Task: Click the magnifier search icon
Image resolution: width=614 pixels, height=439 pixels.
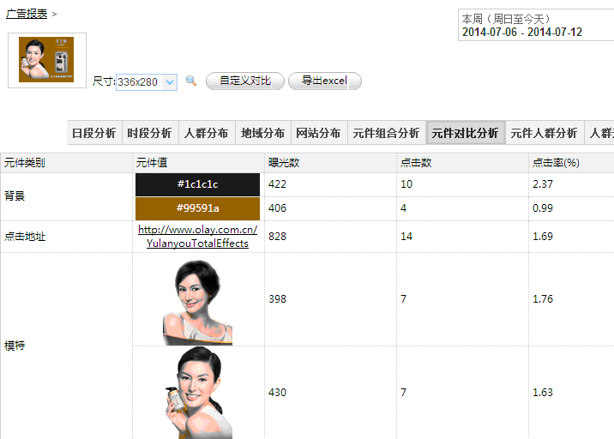Action: (191, 81)
